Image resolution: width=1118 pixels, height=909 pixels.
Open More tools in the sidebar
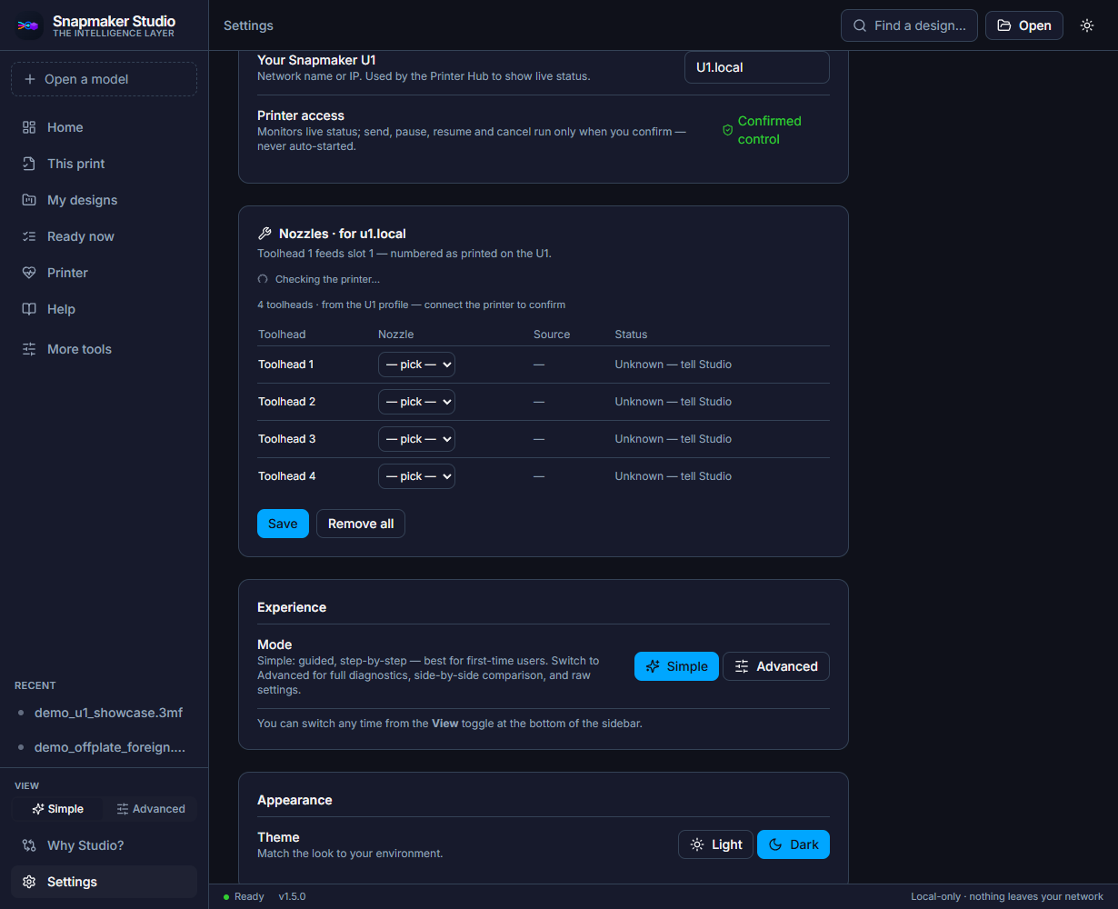[104, 349]
